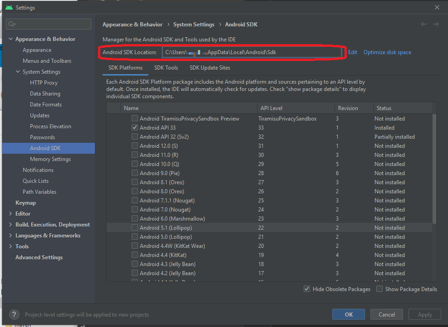Open Updates settings page
The image size is (448, 327).
click(x=39, y=116)
